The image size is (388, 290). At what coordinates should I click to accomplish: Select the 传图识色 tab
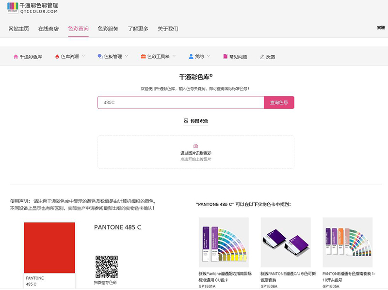pos(195,121)
